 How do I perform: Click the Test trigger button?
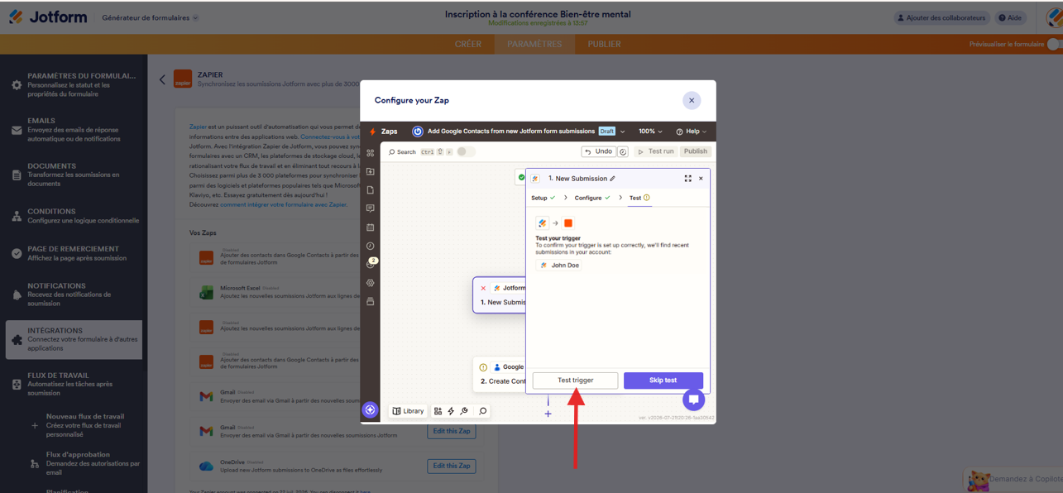[x=575, y=381]
